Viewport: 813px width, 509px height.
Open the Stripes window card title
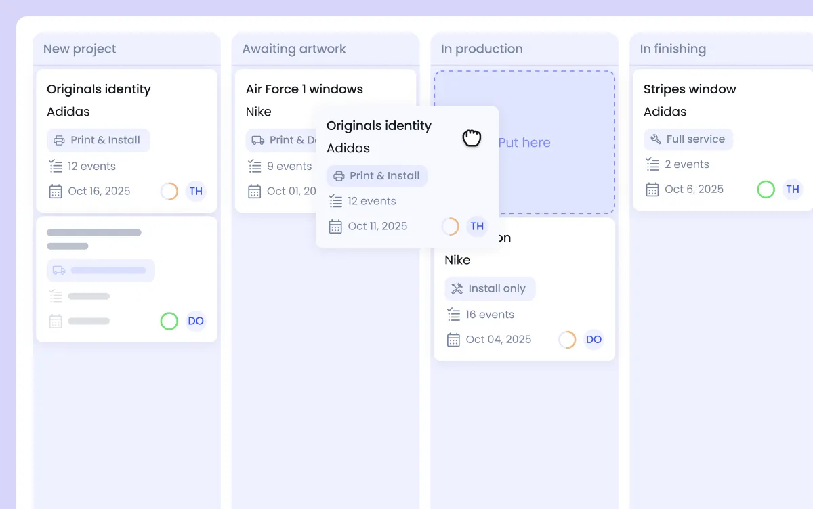pyautogui.click(x=690, y=89)
